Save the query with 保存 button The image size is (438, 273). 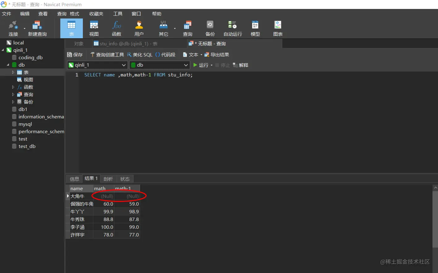[x=75, y=55]
